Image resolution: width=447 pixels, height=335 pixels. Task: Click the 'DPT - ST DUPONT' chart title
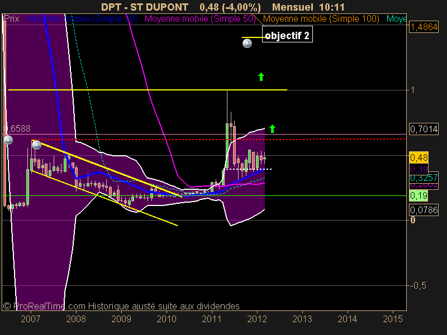(x=145, y=7)
